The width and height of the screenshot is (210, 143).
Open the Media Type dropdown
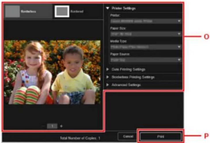[146, 47]
